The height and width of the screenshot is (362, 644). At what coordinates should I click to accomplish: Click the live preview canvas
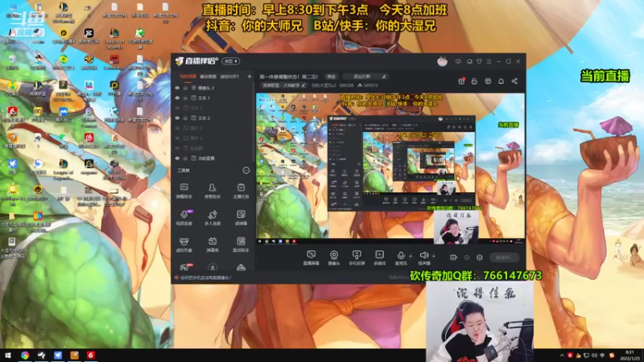coord(390,169)
